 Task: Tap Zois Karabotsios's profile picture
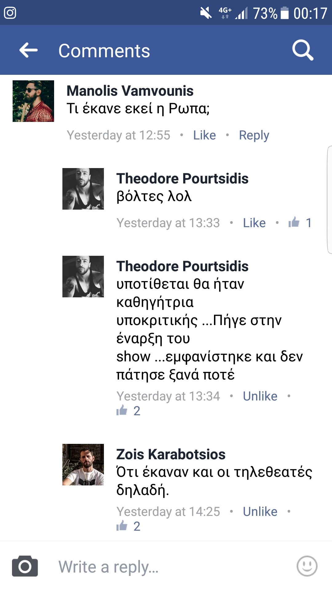tap(83, 464)
